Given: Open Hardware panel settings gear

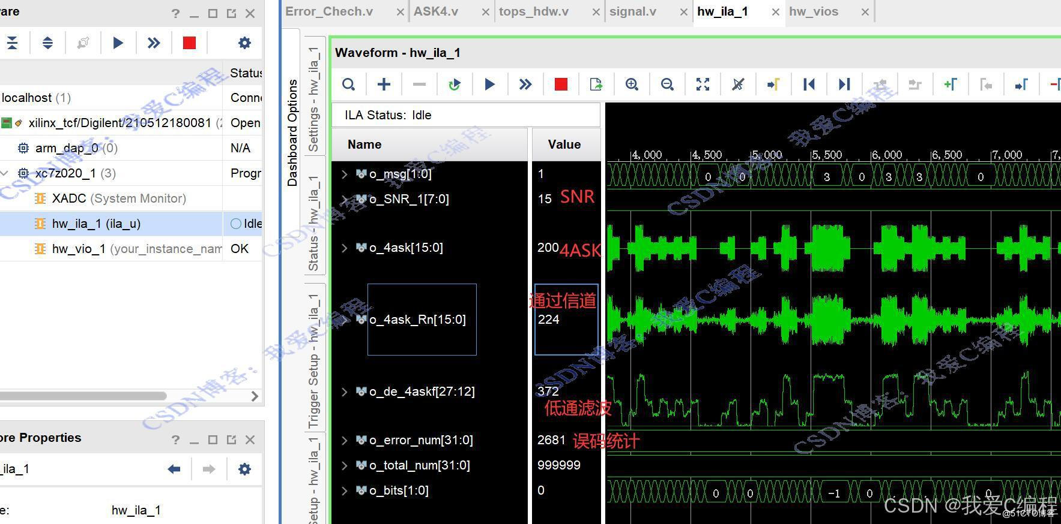Looking at the screenshot, I should (244, 43).
